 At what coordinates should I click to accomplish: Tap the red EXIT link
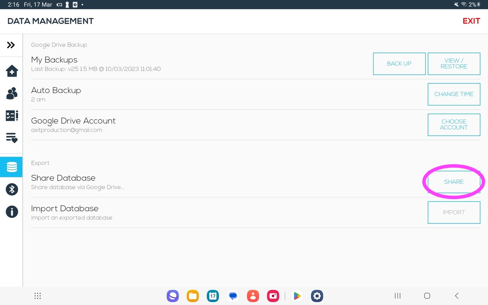471,21
